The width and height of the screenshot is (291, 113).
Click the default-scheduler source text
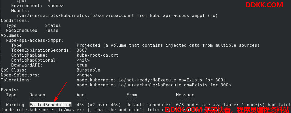coord(148,105)
